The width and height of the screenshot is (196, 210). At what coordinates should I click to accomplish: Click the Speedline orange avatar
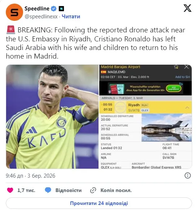14,12
